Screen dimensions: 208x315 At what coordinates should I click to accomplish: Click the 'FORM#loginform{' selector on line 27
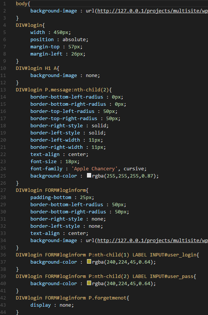pos(67,190)
